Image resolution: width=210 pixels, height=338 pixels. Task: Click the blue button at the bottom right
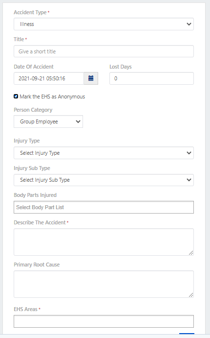[187, 334]
